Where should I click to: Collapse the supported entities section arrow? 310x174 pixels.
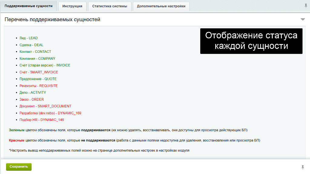pyautogui.click(x=303, y=19)
